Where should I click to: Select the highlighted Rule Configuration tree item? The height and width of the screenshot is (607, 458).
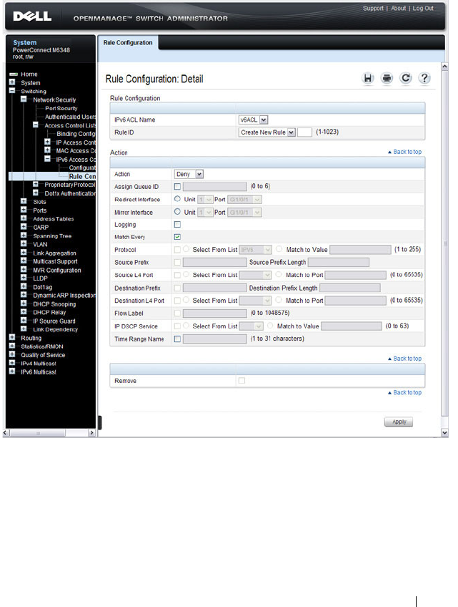coord(82,177)
